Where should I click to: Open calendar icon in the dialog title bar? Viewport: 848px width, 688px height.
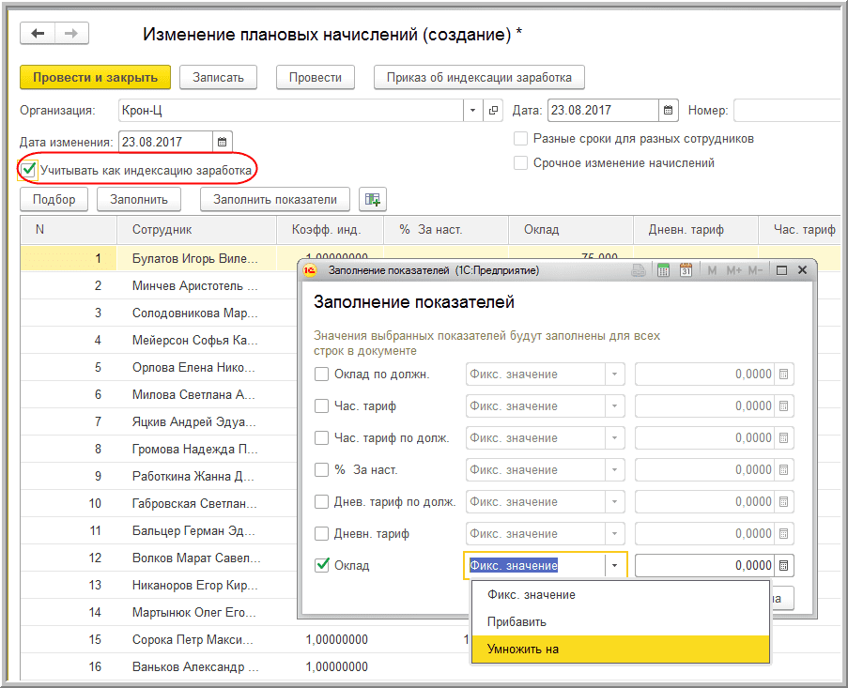tap(686, 270)
